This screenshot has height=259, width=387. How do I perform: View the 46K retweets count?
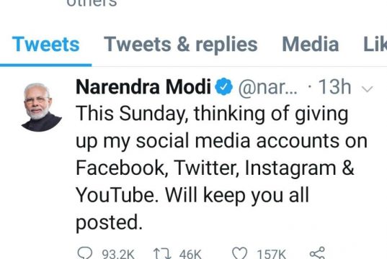[x=190, y=254]
